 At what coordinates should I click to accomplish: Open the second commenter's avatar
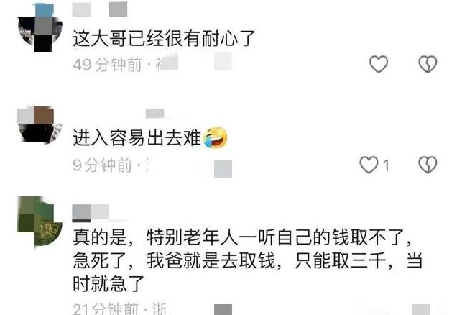point(40,125)
